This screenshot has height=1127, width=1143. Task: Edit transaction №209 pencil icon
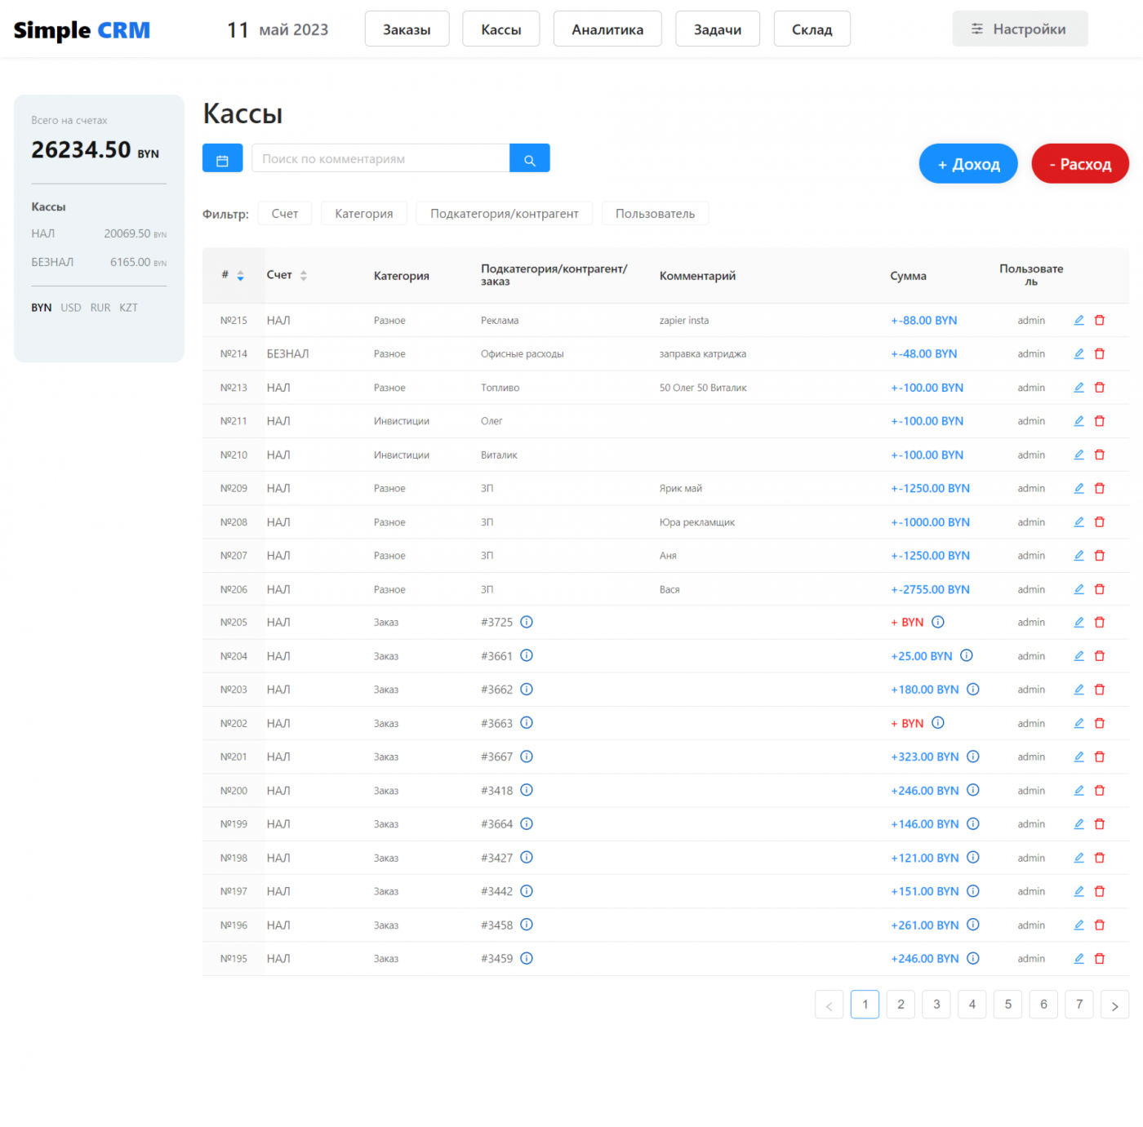[1079, 488]
